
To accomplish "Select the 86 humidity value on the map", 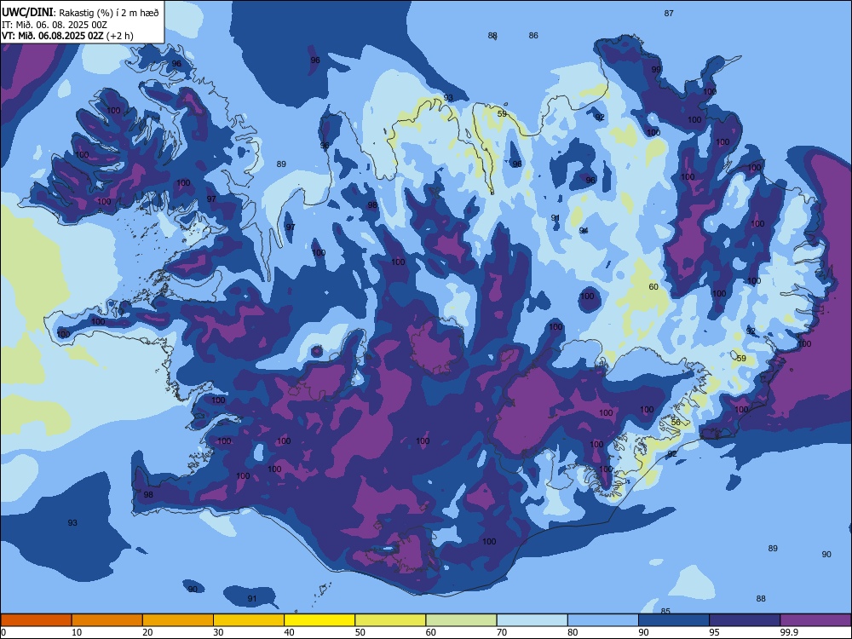I will [x=533, y=35].
